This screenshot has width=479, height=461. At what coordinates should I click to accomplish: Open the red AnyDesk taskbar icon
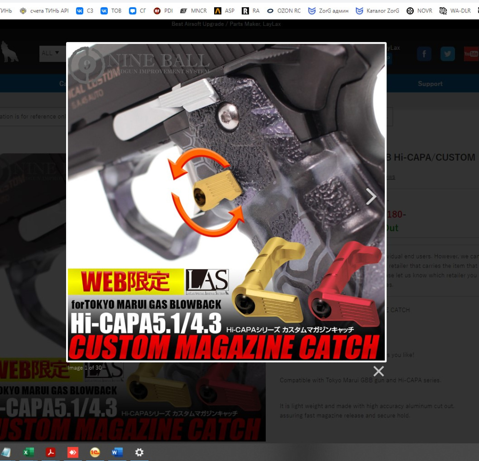pos(73,452)
